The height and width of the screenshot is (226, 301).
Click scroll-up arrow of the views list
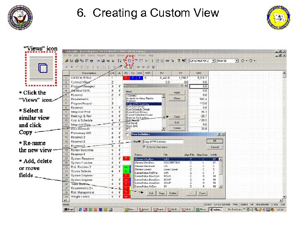point(163,96)
